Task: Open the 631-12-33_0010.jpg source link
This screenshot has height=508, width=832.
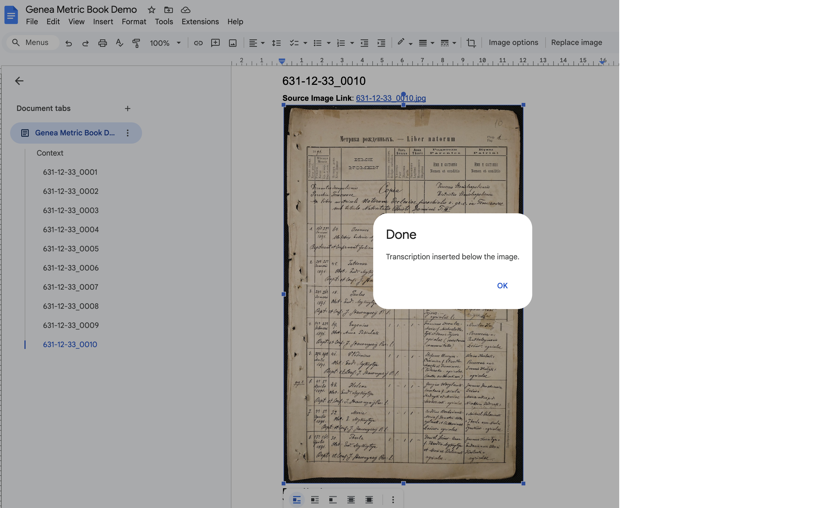Action: [390, 98]
